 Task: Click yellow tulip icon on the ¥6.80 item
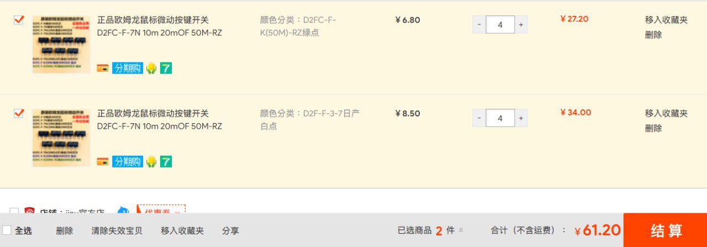151,68
